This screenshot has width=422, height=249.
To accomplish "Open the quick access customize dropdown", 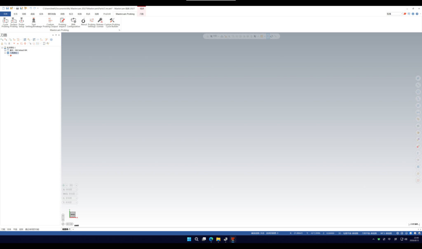I will coord(38,8).
